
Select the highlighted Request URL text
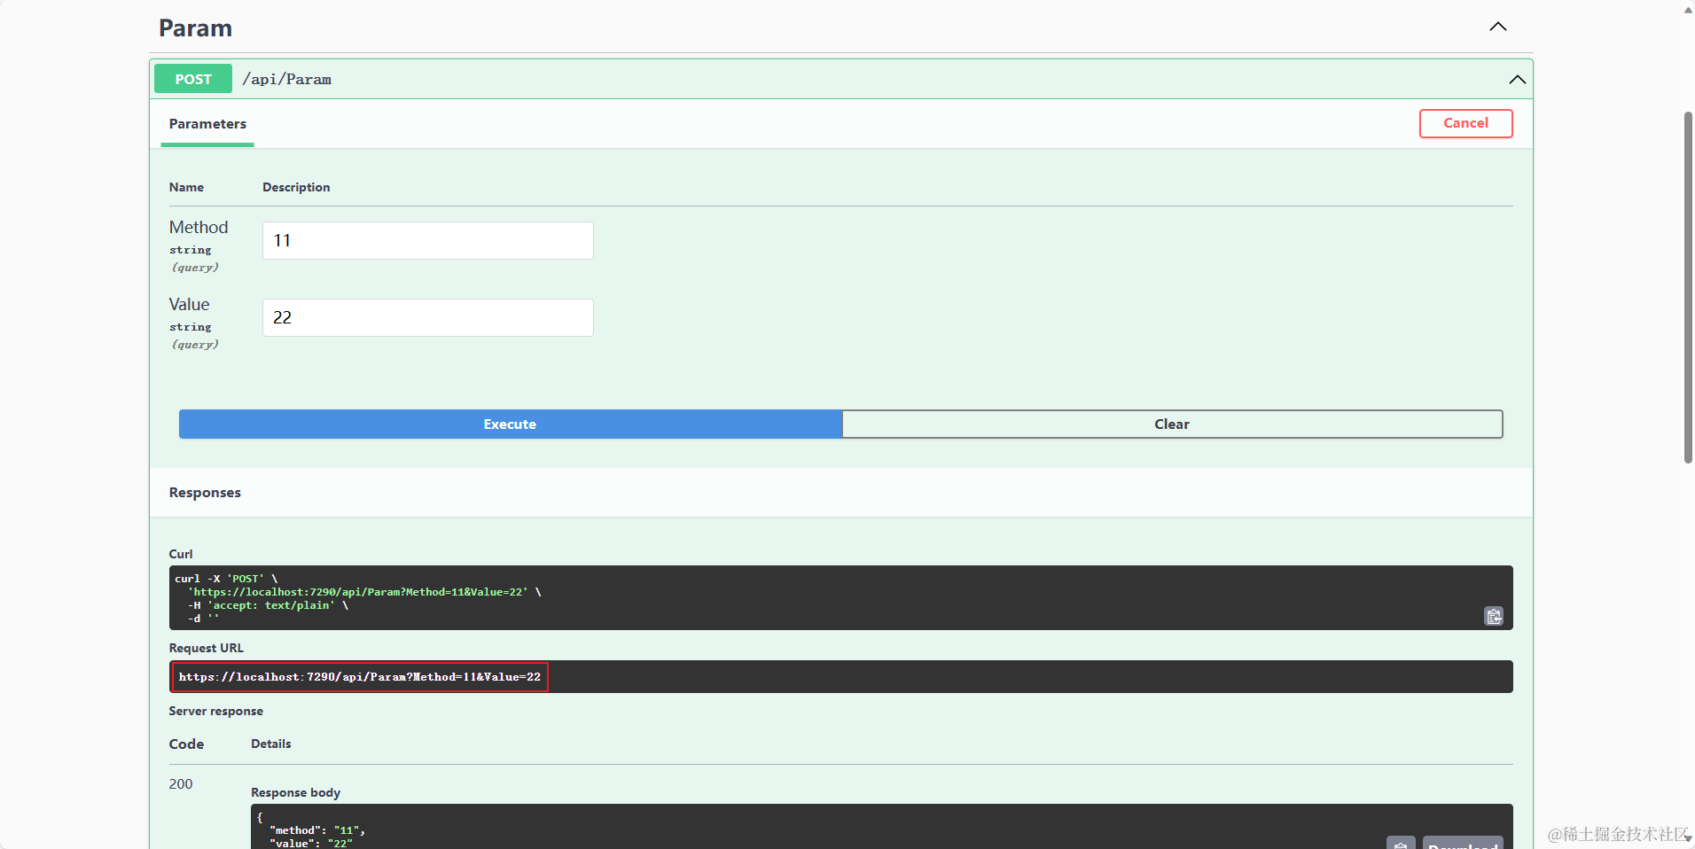(x=359, y=677)
